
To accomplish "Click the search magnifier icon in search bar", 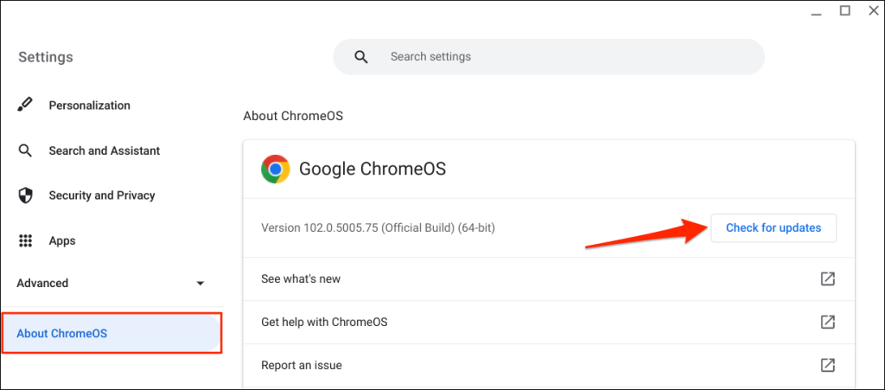I will click(361, 57).
